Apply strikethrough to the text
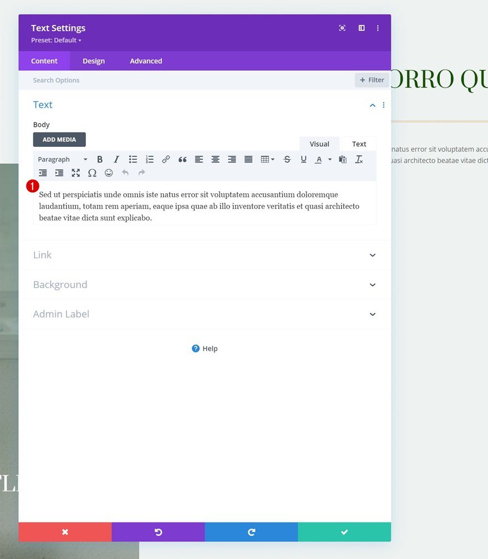The height and width of the screenshot is (559, 488). pyautogui.click(x=287, y=159)
